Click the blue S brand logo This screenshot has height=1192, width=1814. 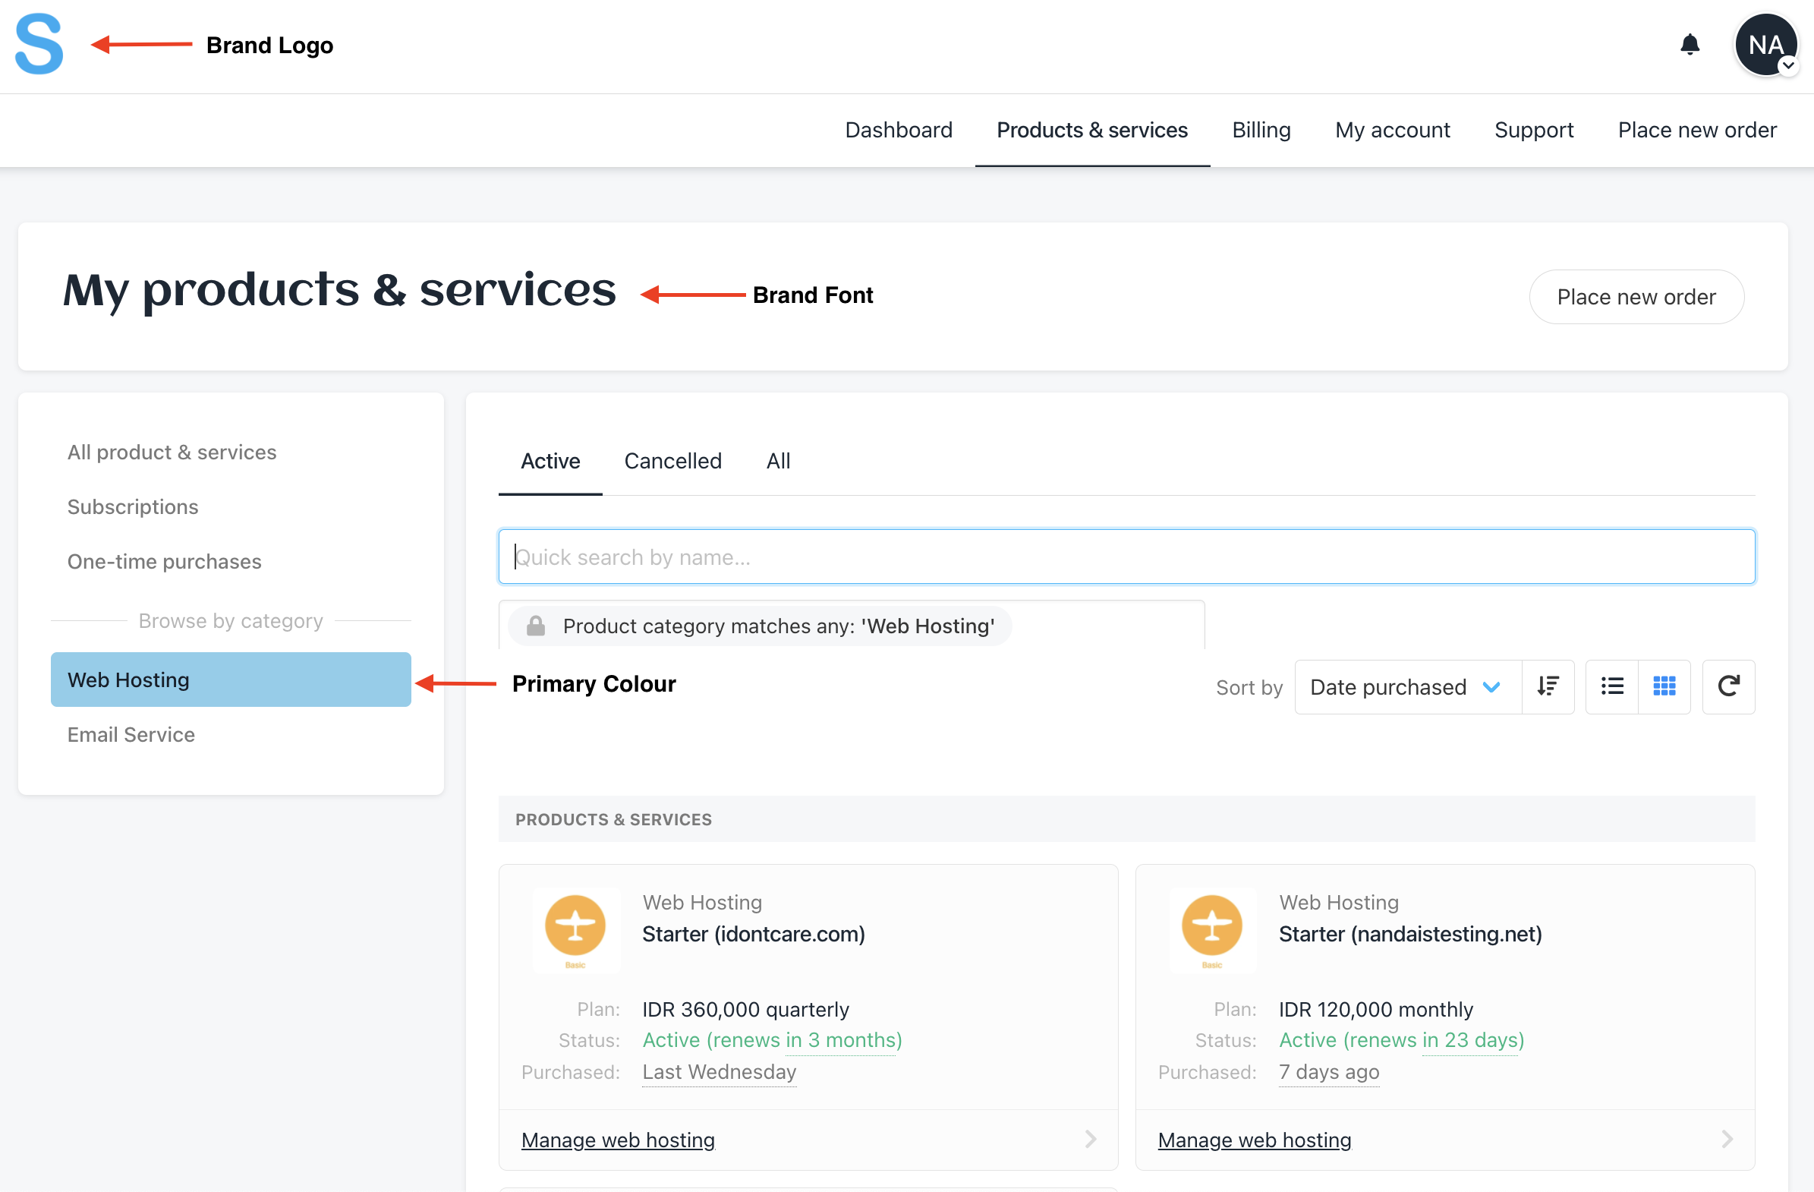[x=39, y=44]
